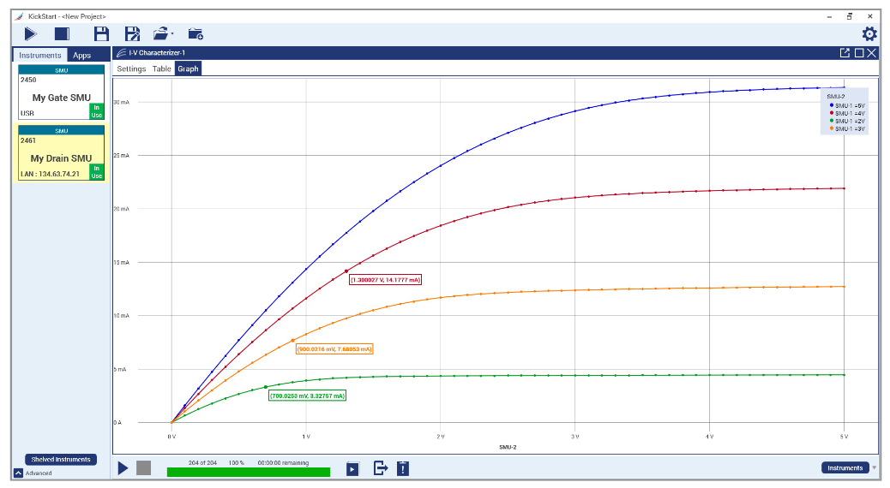Click the 5 V x-axis tick label
Image resolution: width=890 pixels, height=488 pixels.
(844, 437)
